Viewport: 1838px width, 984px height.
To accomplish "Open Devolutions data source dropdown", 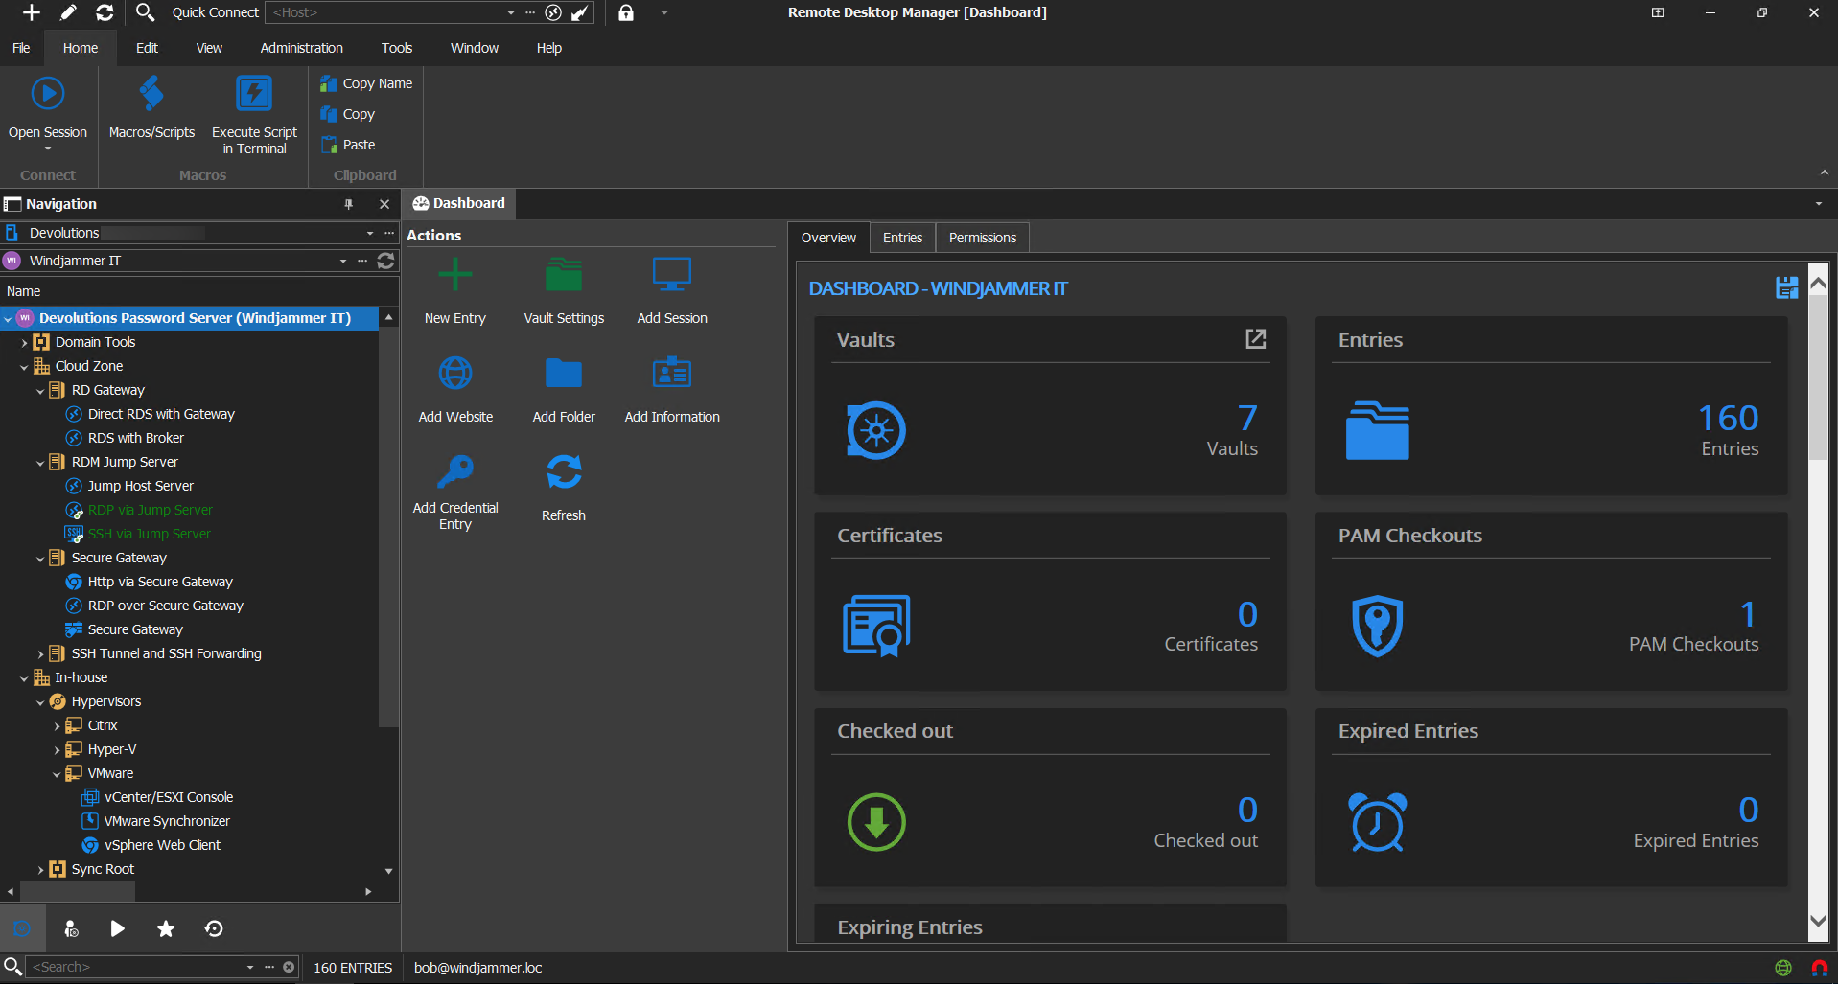I will 370,233.
